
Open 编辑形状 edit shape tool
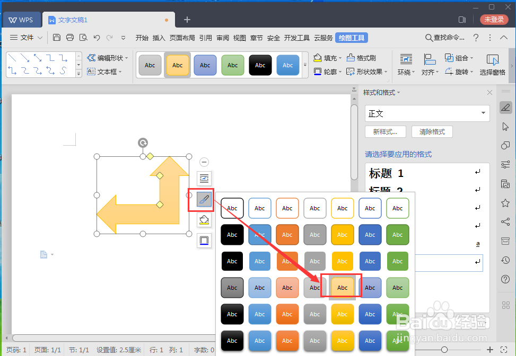[x=107, y=58]
